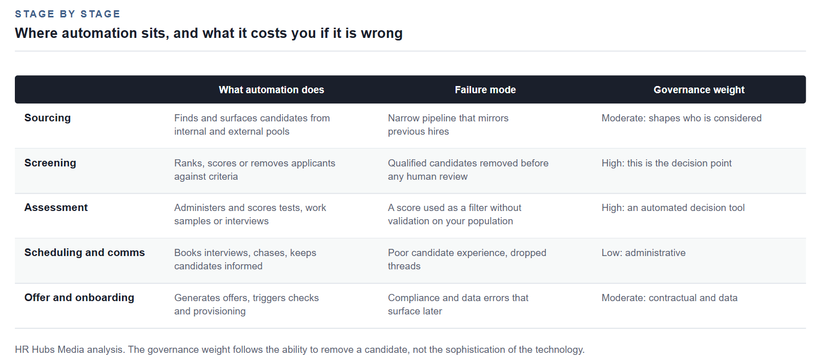Click the 'STAGE BY STAGE' section label
Screen dimensions: 821x360
pyautogui.click(x=68, y=14)
